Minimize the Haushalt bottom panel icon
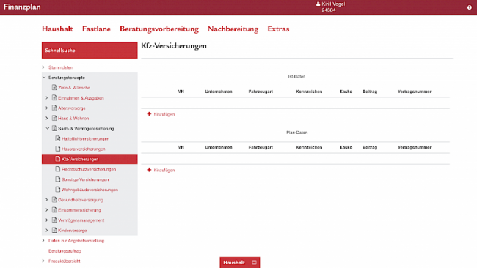 point(255,263)
